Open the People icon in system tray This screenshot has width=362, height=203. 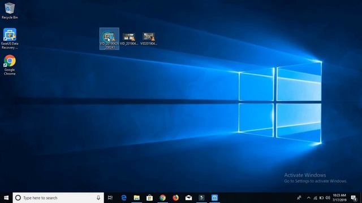point(299,198)
